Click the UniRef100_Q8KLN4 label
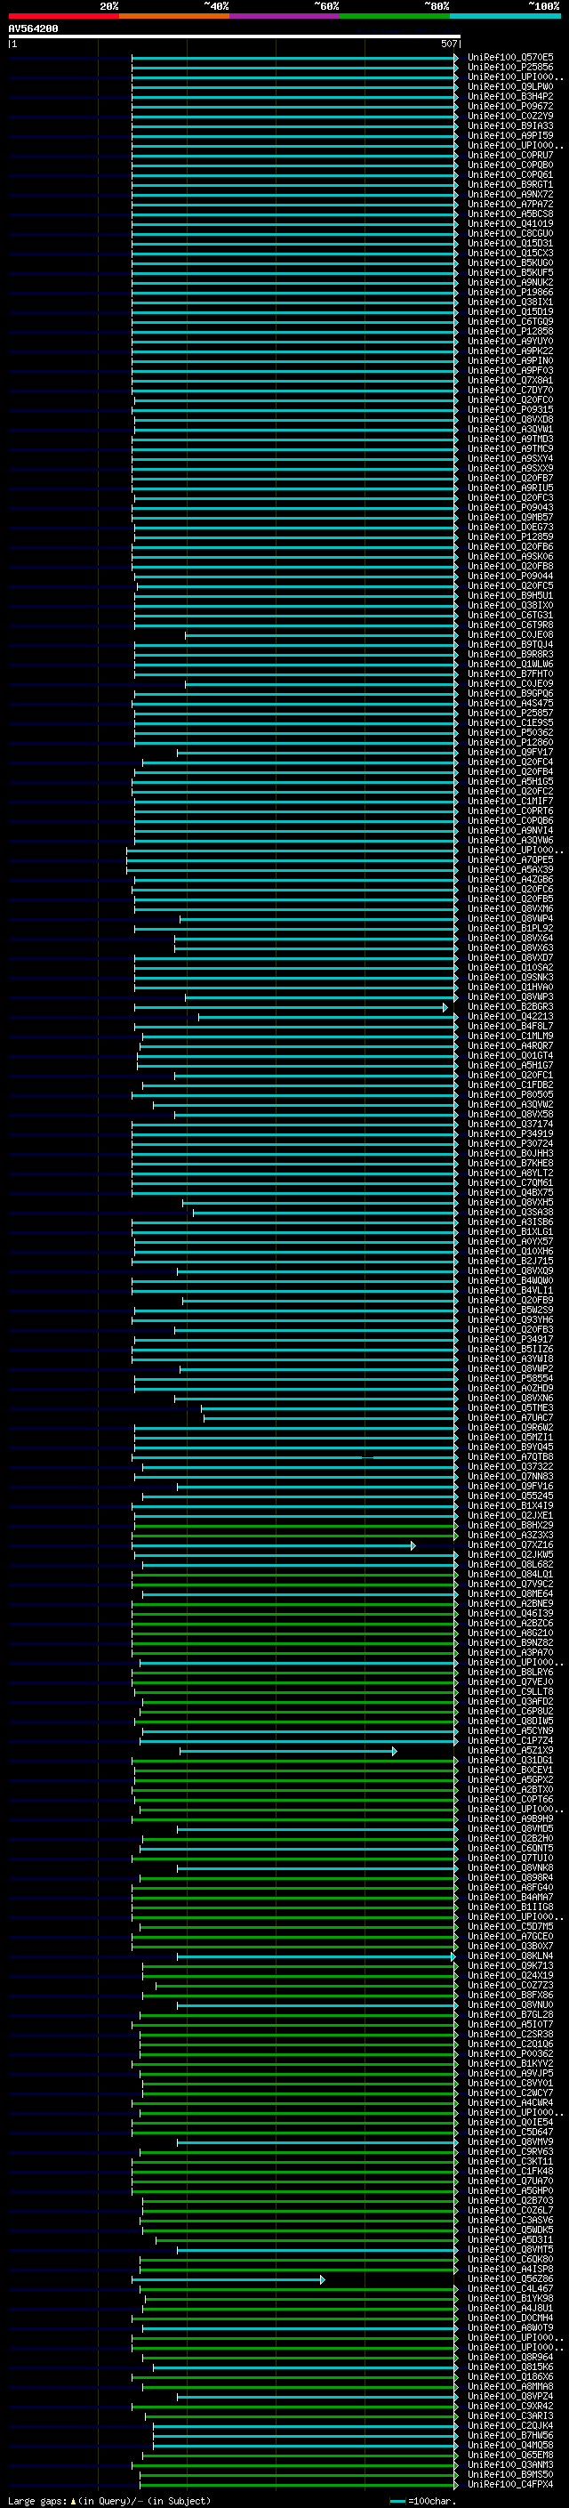Screen dimensions: 569x2508 510,1957
